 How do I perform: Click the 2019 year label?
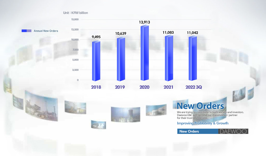(x=120, y=87)
